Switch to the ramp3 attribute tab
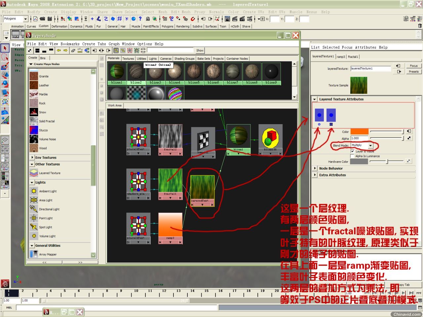The height and width of the screenshot is (317, 423). tap(341, 57)
